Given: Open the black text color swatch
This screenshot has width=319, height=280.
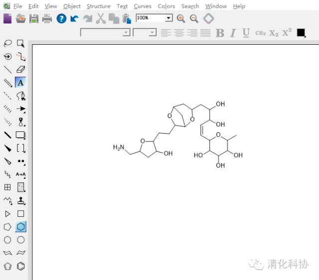Looking at the screenshot, I should pos(301,32).
